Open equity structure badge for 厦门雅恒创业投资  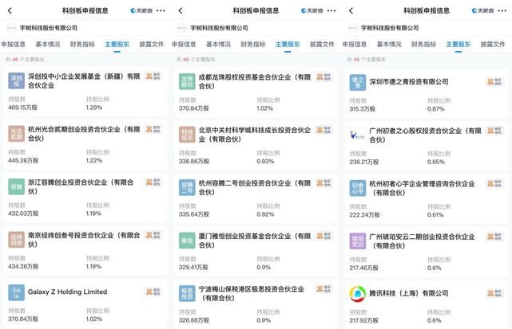[323, 236]
